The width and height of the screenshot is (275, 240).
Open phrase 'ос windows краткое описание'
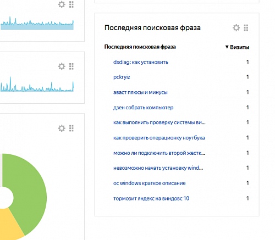click(x=149, y=183)
